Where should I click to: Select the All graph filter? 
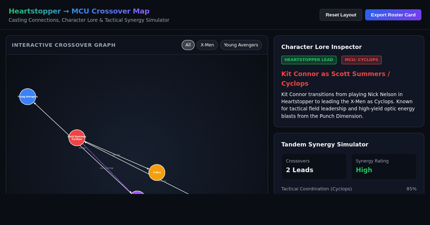[188, 45]
